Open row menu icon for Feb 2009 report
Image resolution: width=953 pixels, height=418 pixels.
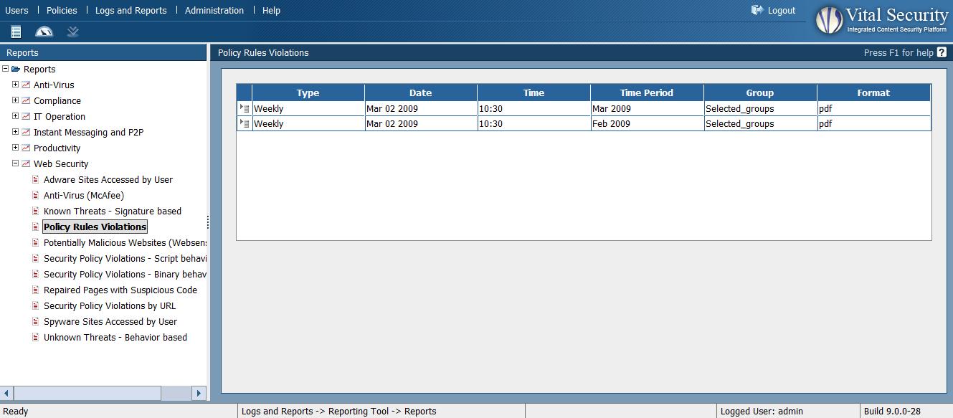(245, 124)
